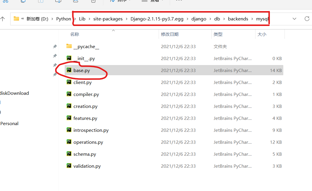Navigate to Django-2.1.15-py3.7.egg breadcrumb
312x191 pixels.
pyautogui.click(x=157, y=19)
